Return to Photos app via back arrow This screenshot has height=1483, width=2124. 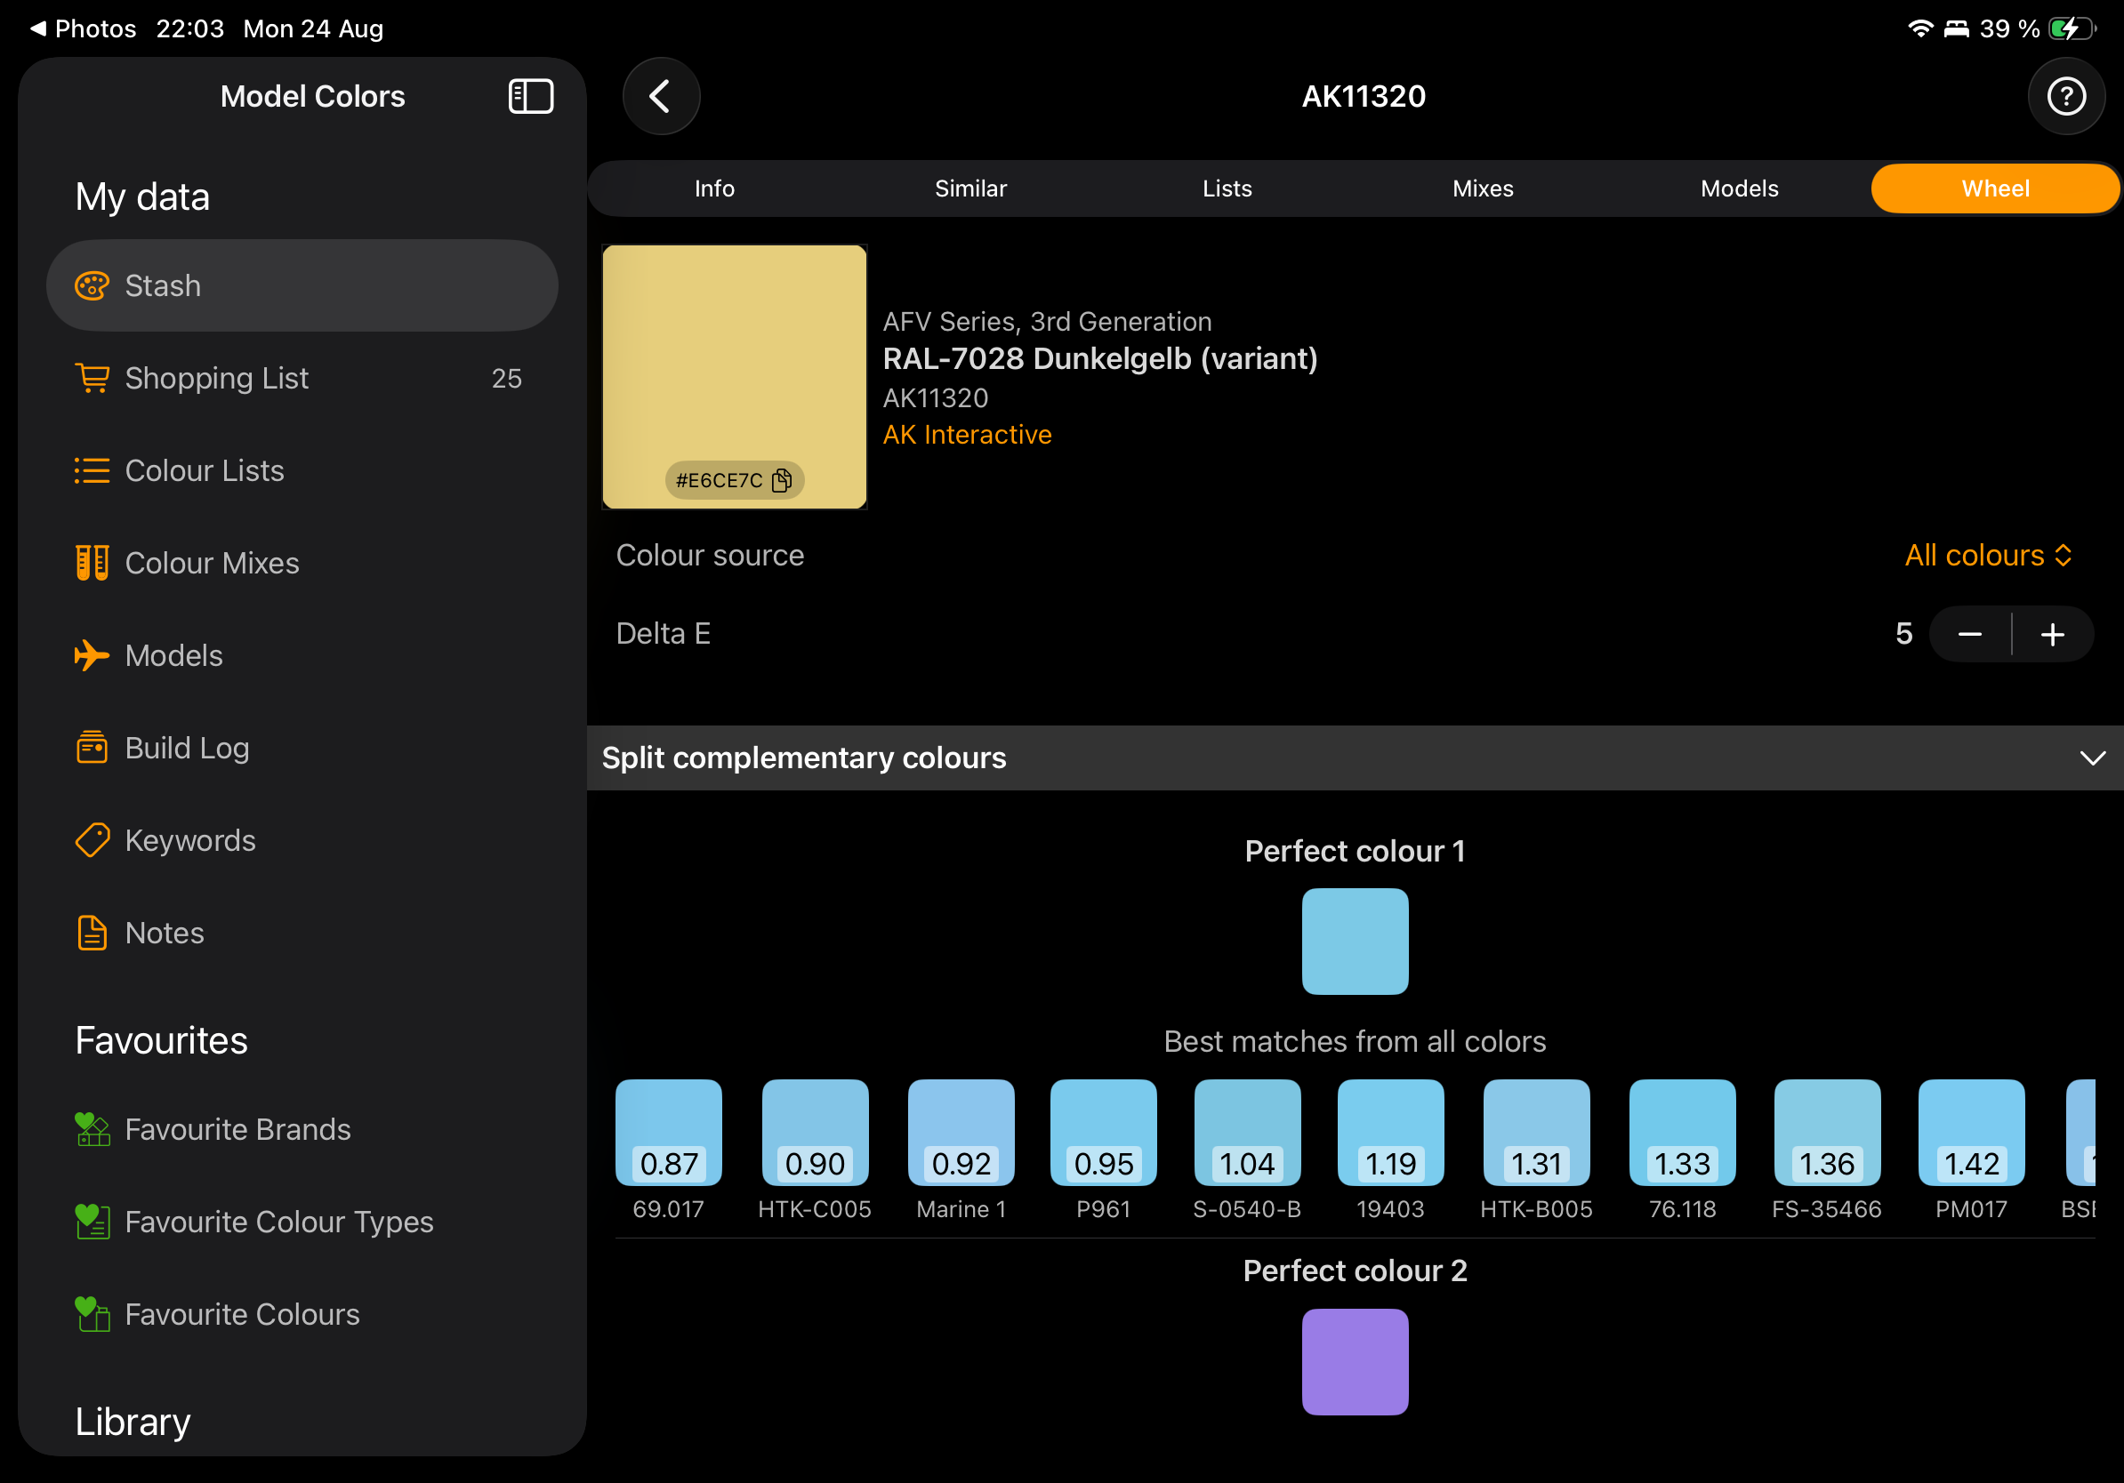(x=84, y=28)
